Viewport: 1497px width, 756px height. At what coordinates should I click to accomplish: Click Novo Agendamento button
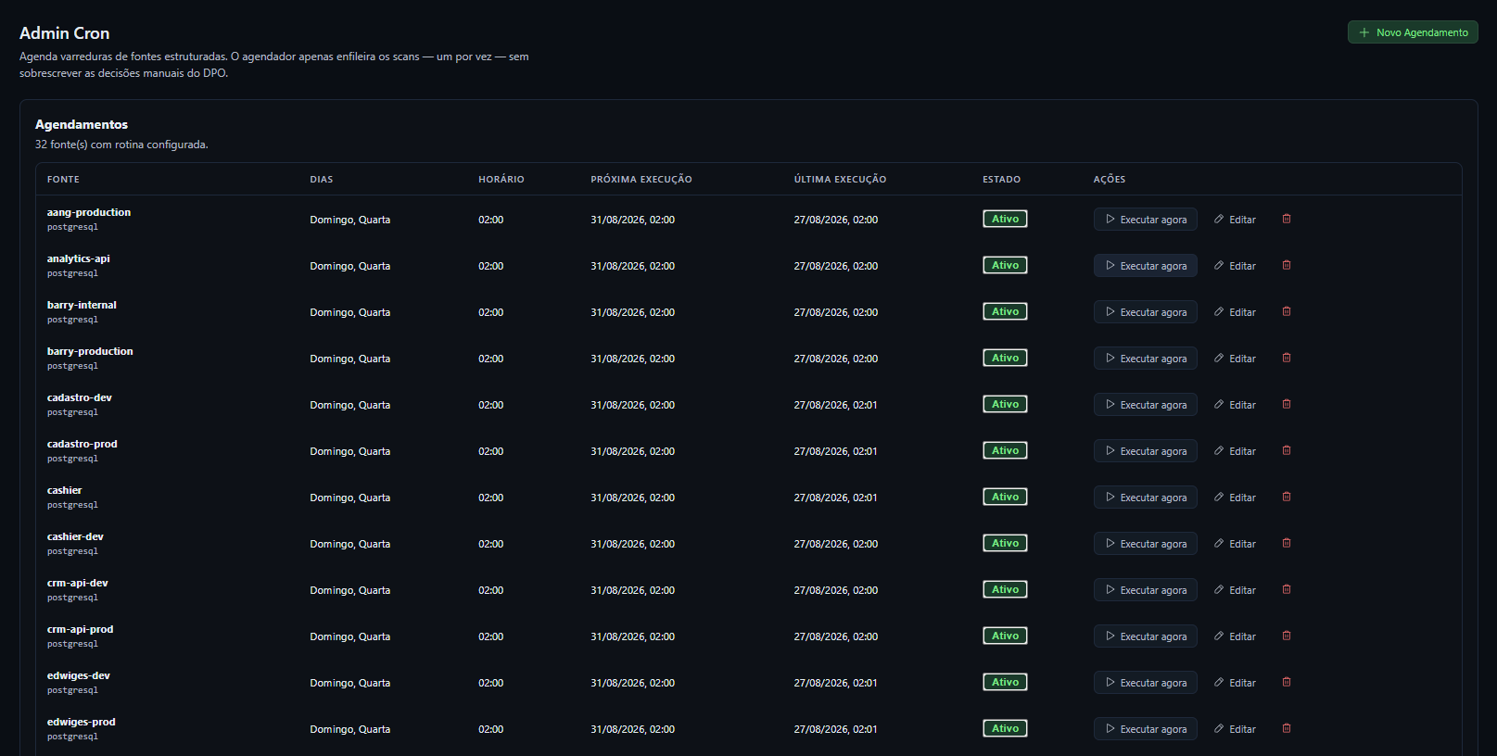pos(1413,32)
